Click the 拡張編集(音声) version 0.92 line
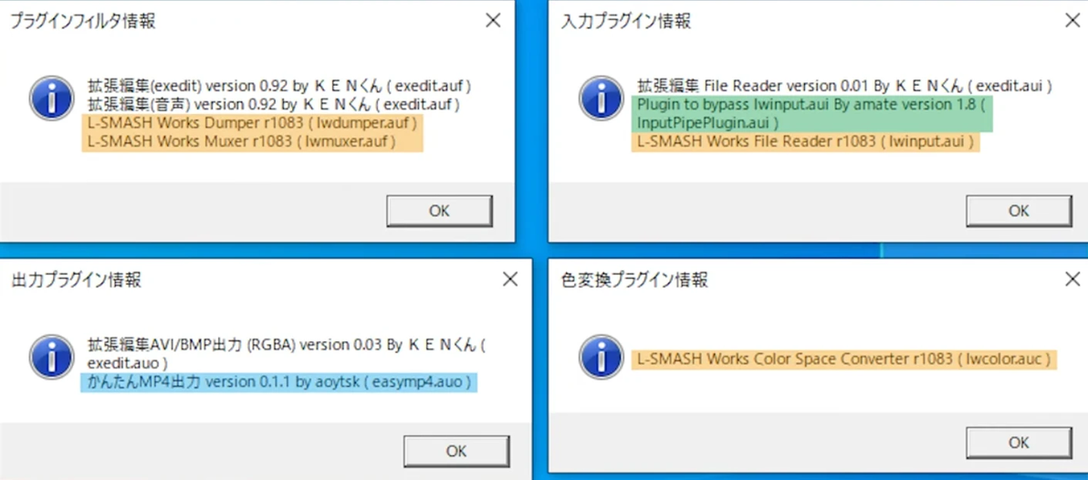The width and height of the screenshot is (1088, 480). pyautogui.click(x=275, y=106)
